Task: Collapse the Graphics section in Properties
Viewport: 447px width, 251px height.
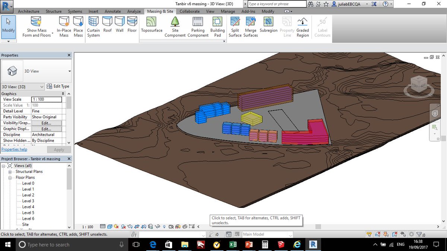Action: tap(63, 94)
